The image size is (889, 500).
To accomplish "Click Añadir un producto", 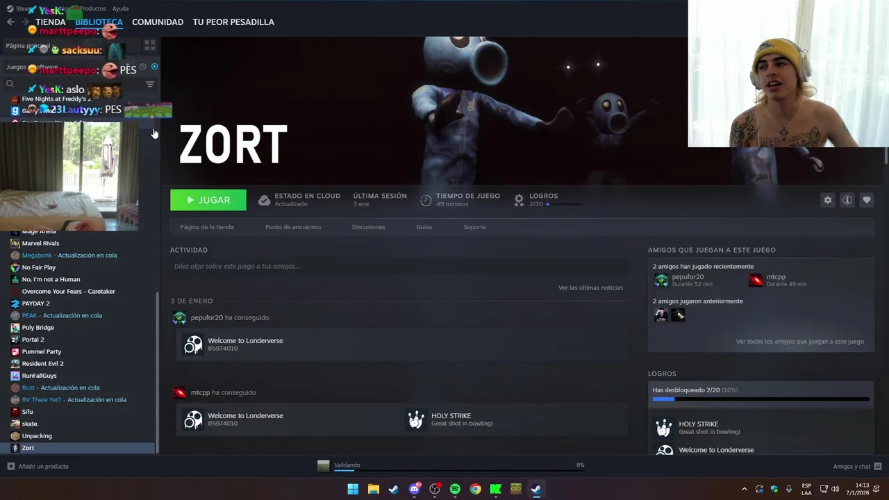I will coord(43,467).
